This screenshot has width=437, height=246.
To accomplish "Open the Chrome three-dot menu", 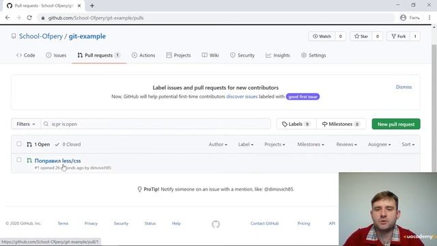I will click(429, 18).
